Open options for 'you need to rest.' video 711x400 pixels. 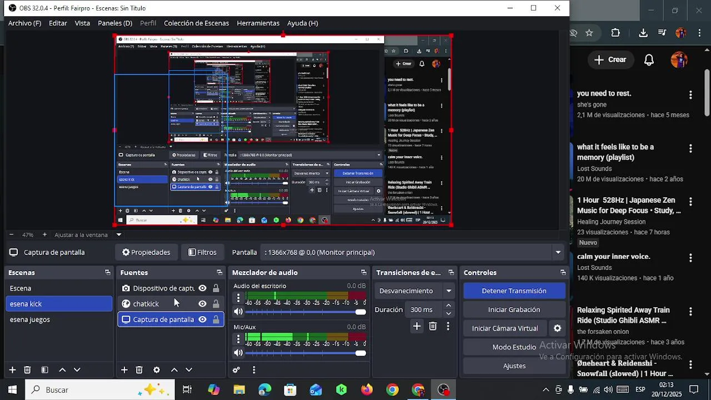click(690, 95)
